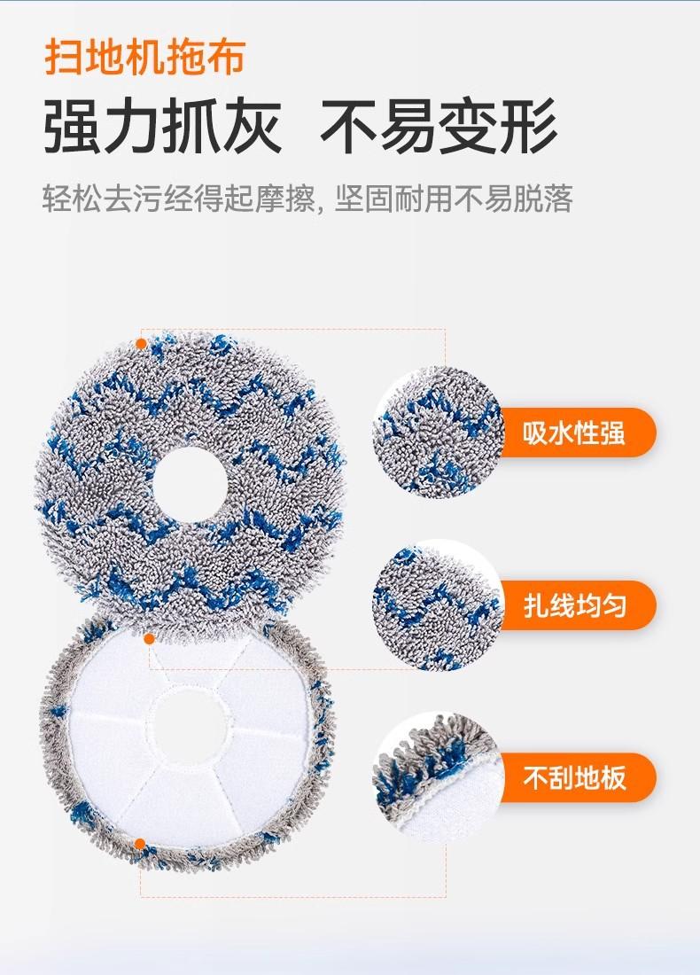The image size is (700, 975).
Task: Click the orange title 扫地机拖布
Action: (x=144, y=57)
